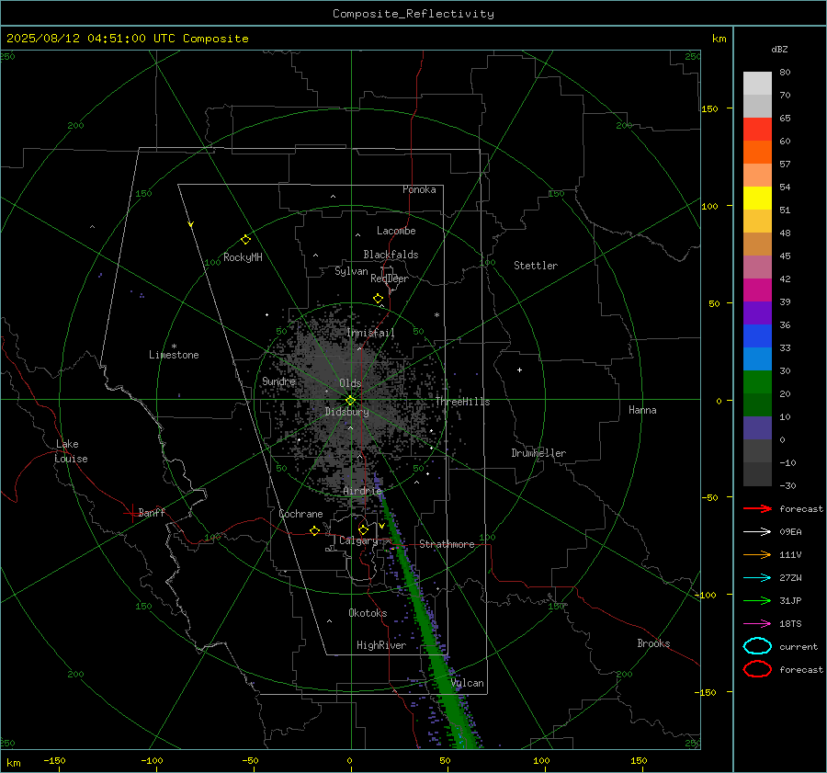
Task: Click the magenta 18TS arrow legend icon
Action: (757, 624)
